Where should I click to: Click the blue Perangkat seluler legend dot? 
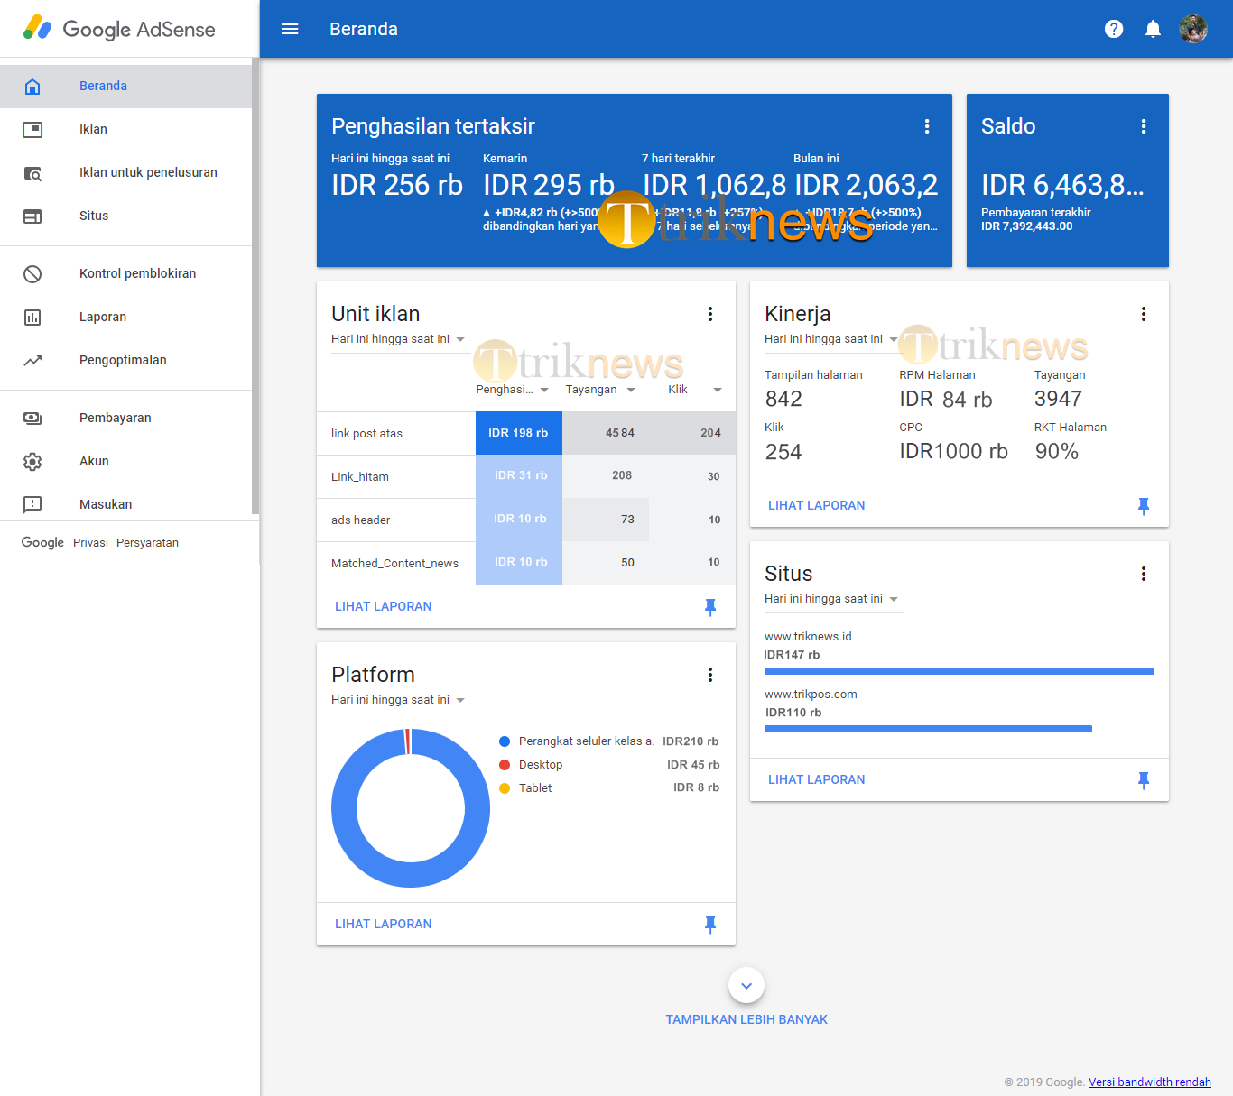click(x=505, y=741)
